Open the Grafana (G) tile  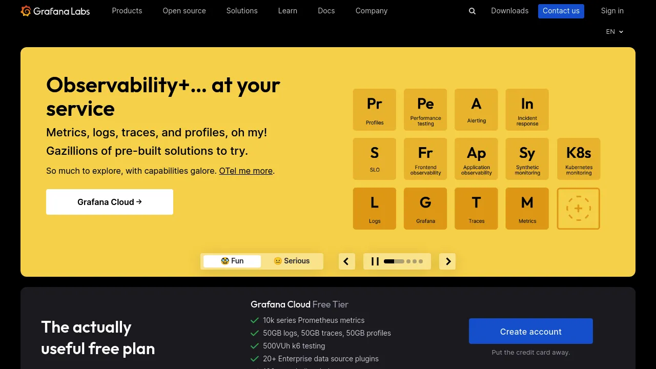click(425, 209)
